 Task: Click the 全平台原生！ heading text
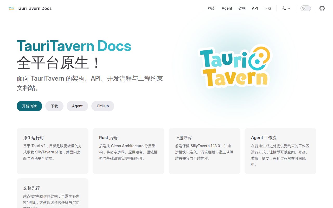point(58,63)
